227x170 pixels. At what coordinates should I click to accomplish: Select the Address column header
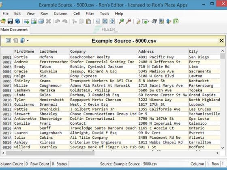click(x=163, y=51)
